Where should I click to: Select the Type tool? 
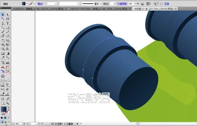coord(8,23)
